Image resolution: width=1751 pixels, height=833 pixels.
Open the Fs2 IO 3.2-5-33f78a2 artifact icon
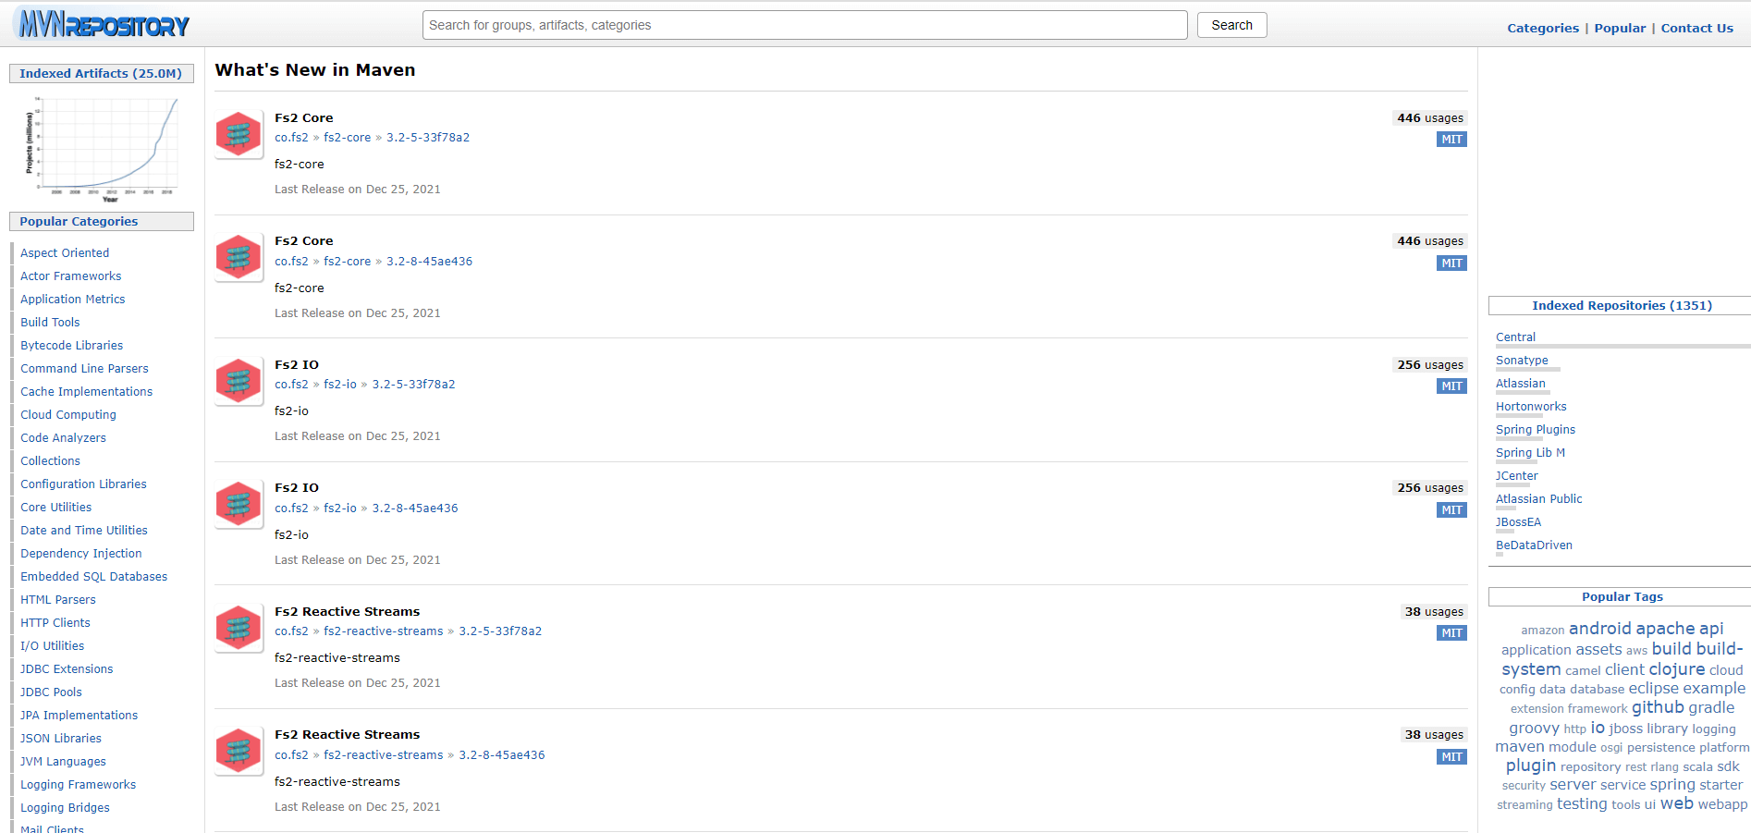[x=239, y=381]
